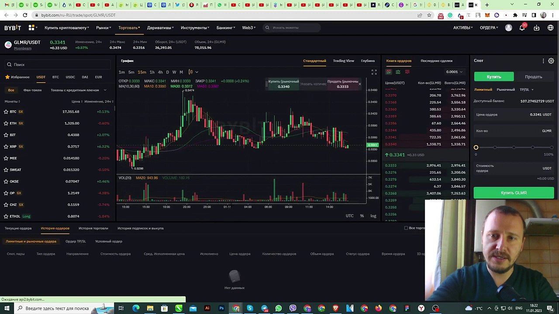This screenshot has width=559, height=314.
Task: Open the Последние сделки tab
Action: pos(436,61)
